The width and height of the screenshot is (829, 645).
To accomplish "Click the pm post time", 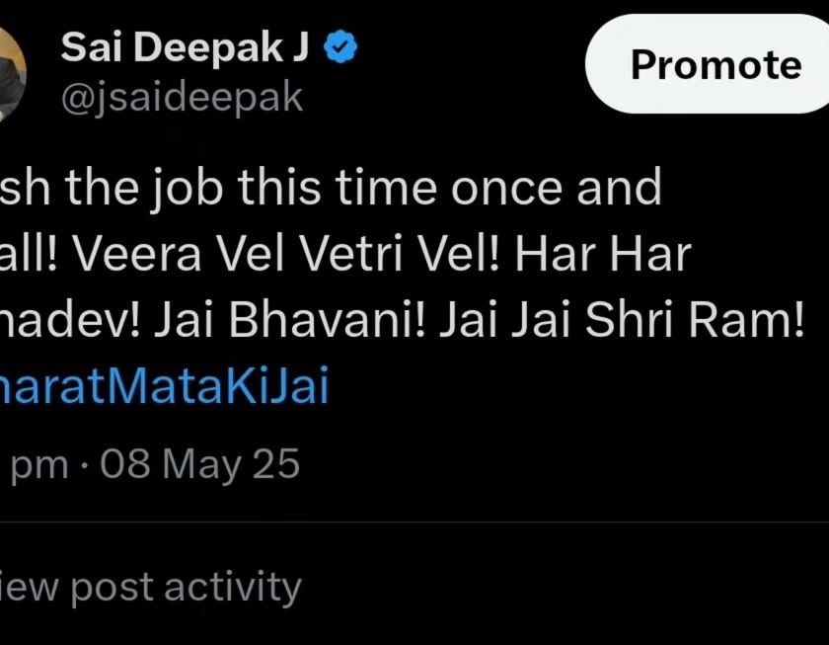I will click(x=38, y=464).
